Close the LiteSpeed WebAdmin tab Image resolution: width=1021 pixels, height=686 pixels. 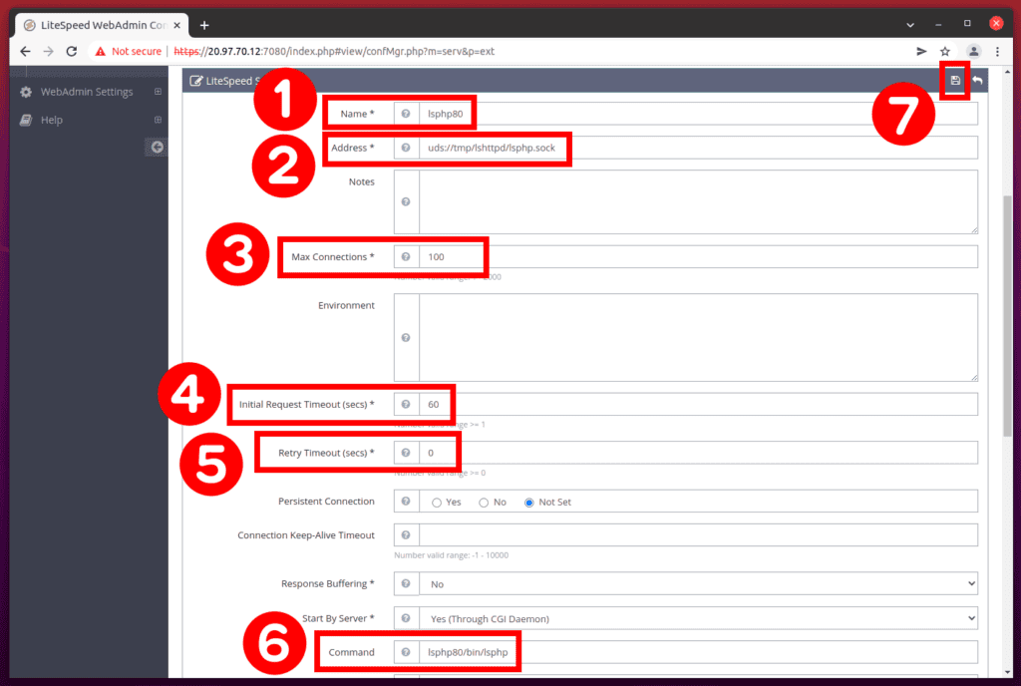(177, 25)
